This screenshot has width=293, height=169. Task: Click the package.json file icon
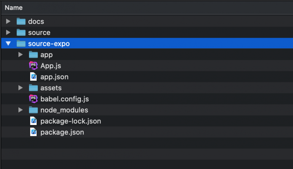tap(34, 132)
